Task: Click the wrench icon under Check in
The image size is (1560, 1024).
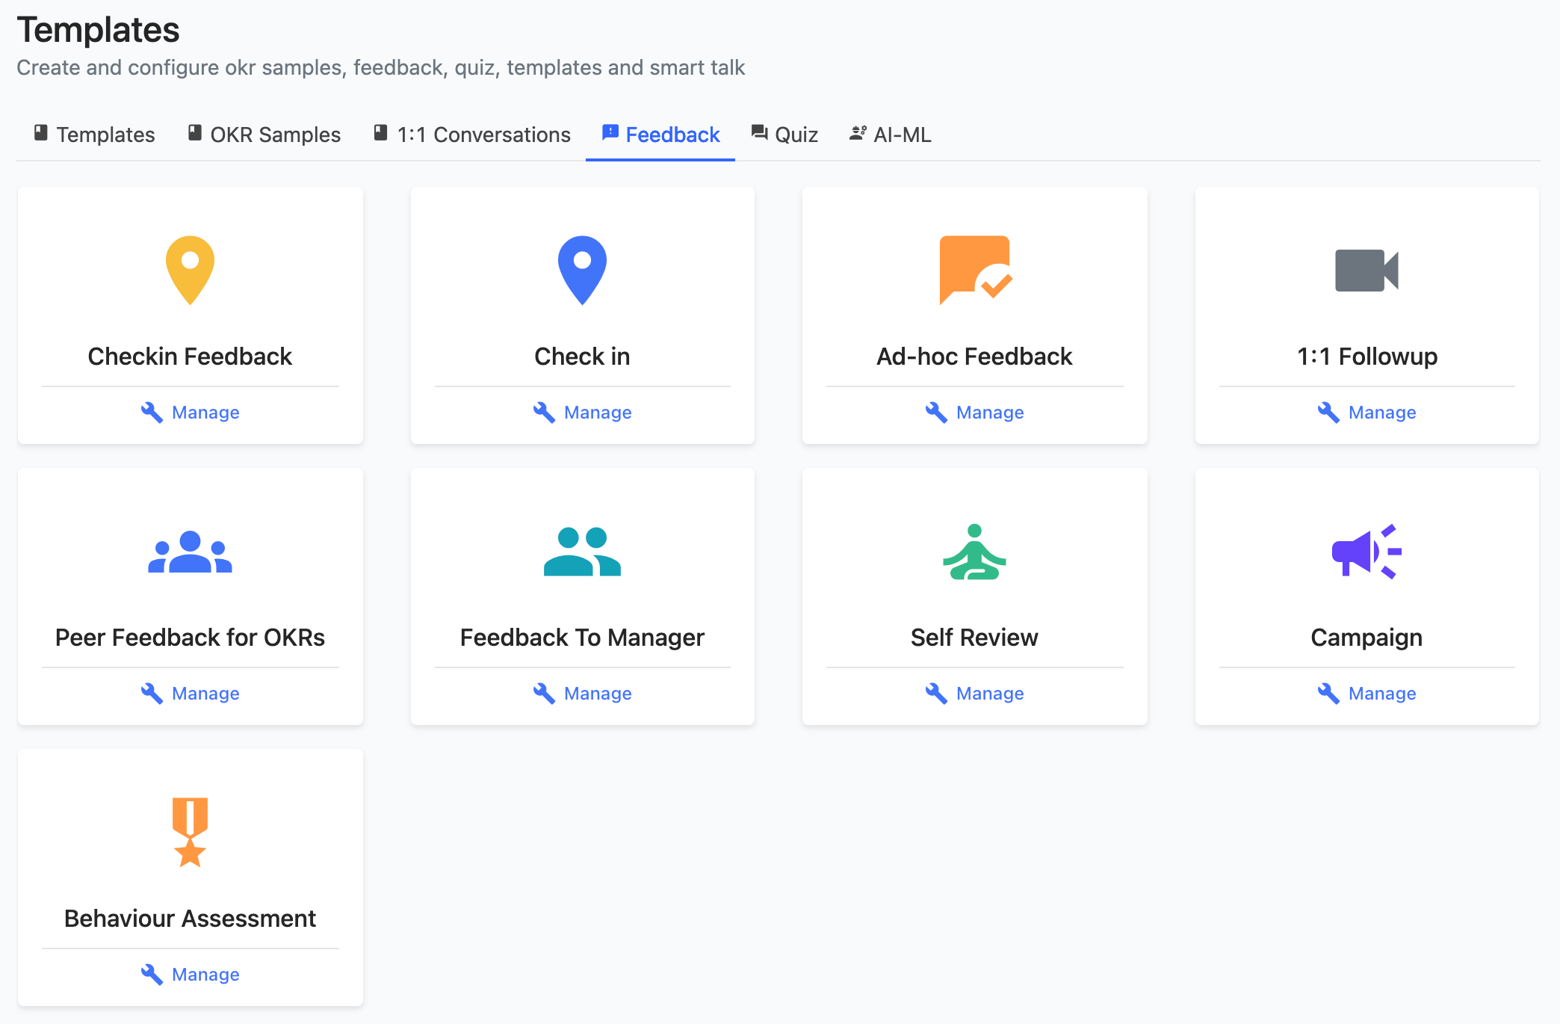Action: [544, 413]
